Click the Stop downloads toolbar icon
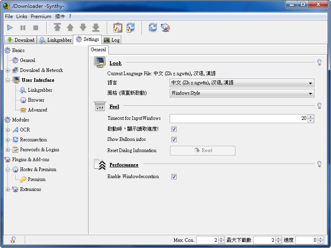 click(36, 28)
